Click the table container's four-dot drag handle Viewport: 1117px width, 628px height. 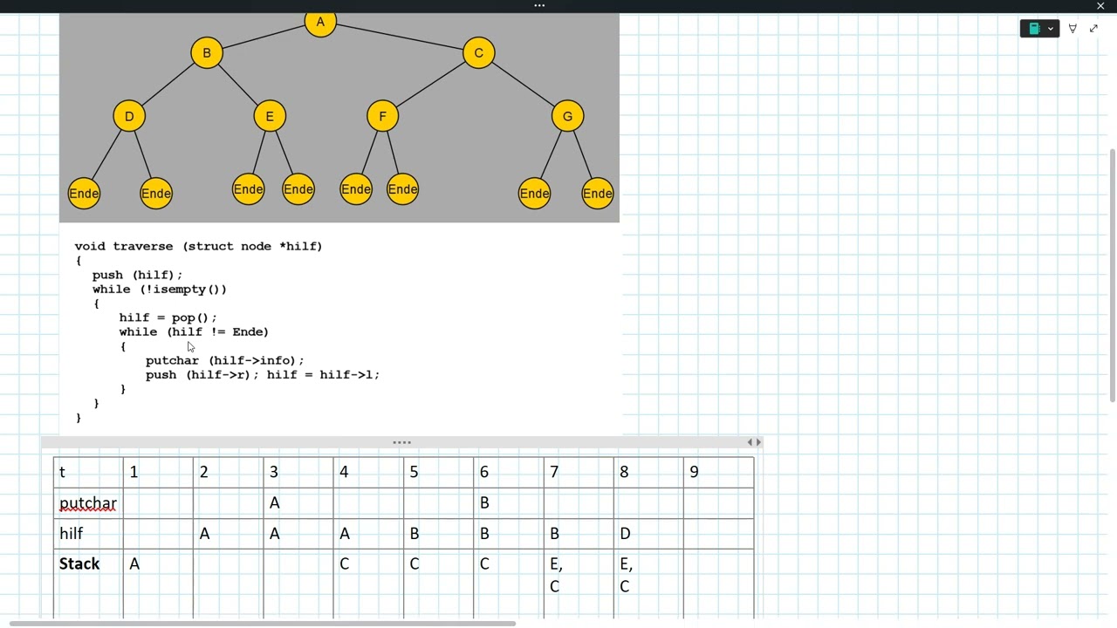pyautogui.click(x=401, y=442)
